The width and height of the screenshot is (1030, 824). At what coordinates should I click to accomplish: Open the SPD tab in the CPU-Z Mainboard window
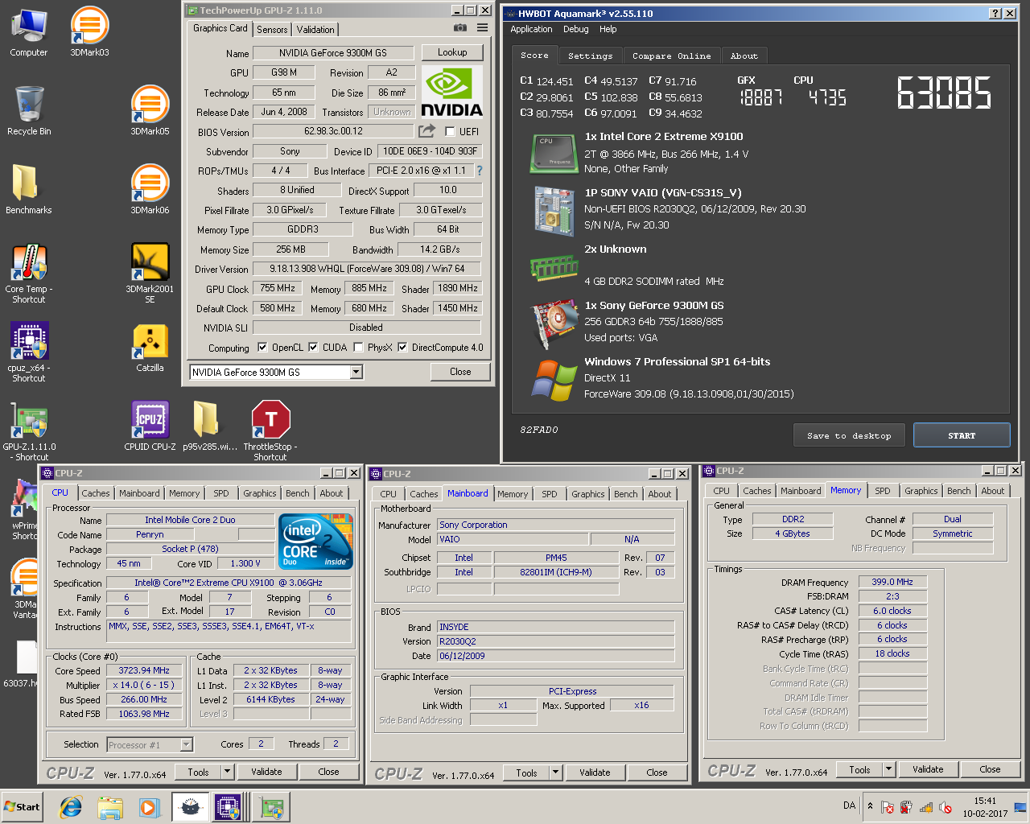click(x=550, y=494)
